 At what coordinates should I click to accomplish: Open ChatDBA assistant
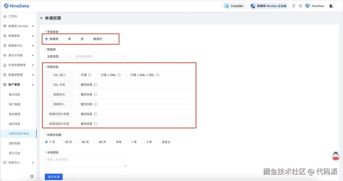point(234,6)
